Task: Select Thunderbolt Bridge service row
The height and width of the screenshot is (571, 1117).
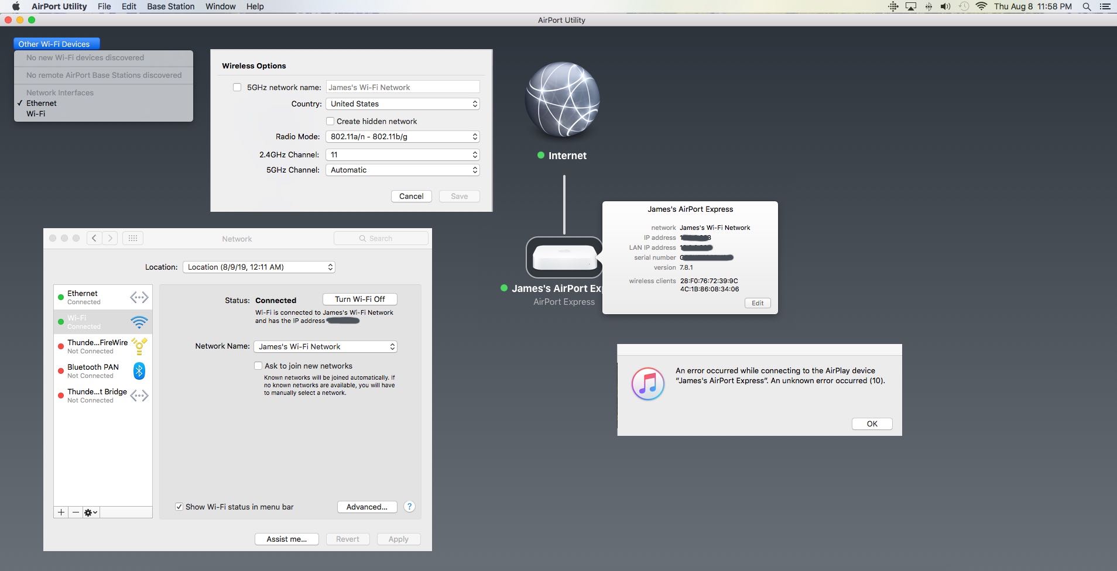Action: (103, 395)
